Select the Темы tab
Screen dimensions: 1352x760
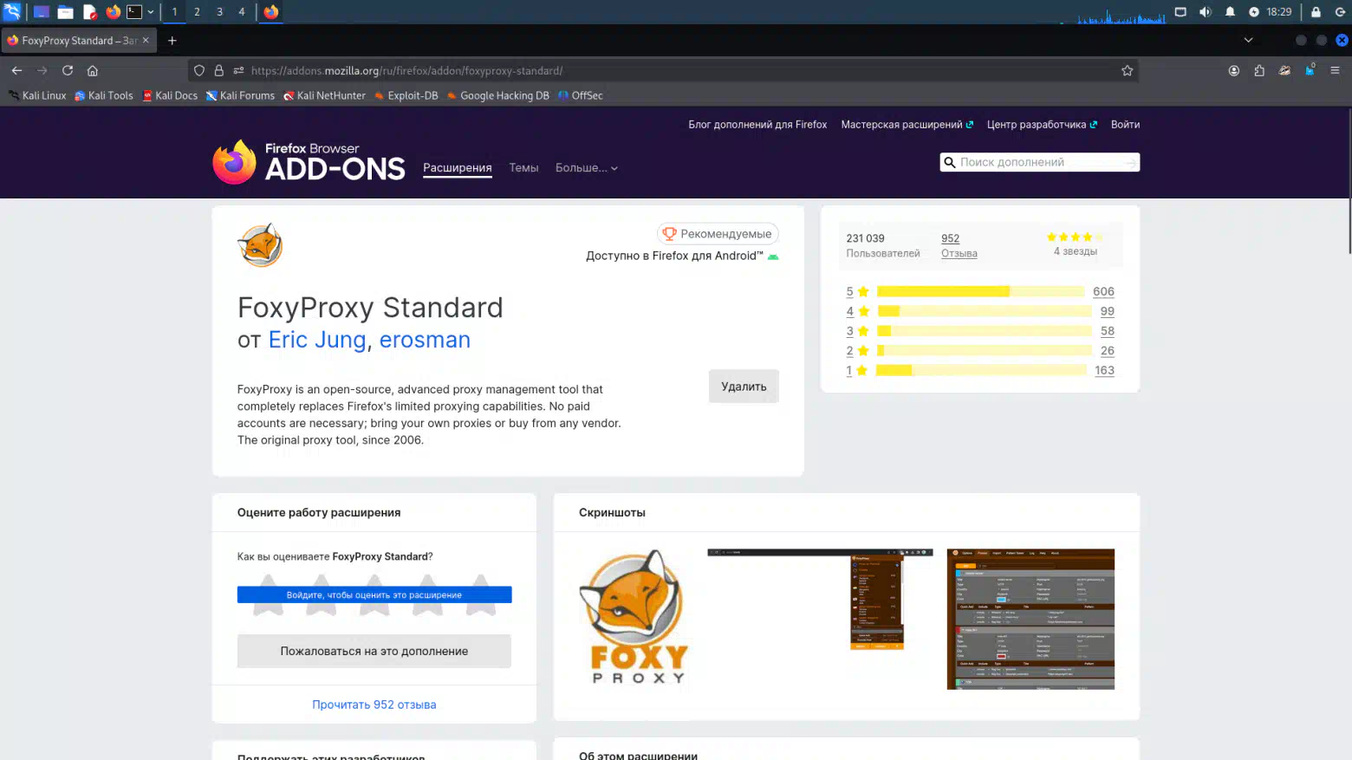click(x=523, y=168)
